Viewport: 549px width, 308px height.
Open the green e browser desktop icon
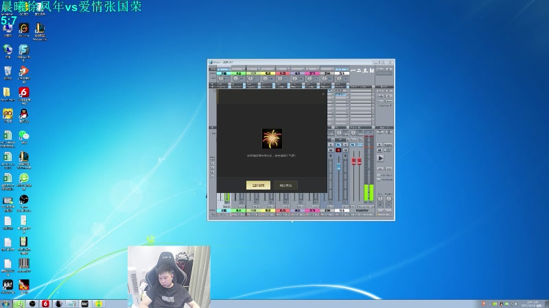coord(24,178)
